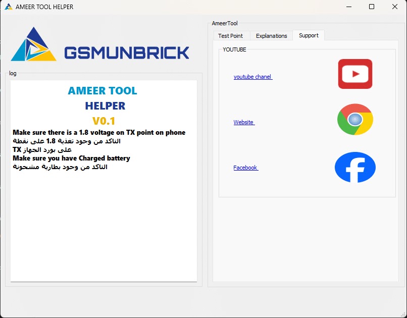Open the Explanations tab
The image size is (407, 318).
coord(271,36)
